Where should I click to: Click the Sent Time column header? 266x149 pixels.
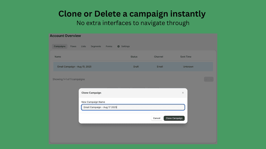point(186,57)
